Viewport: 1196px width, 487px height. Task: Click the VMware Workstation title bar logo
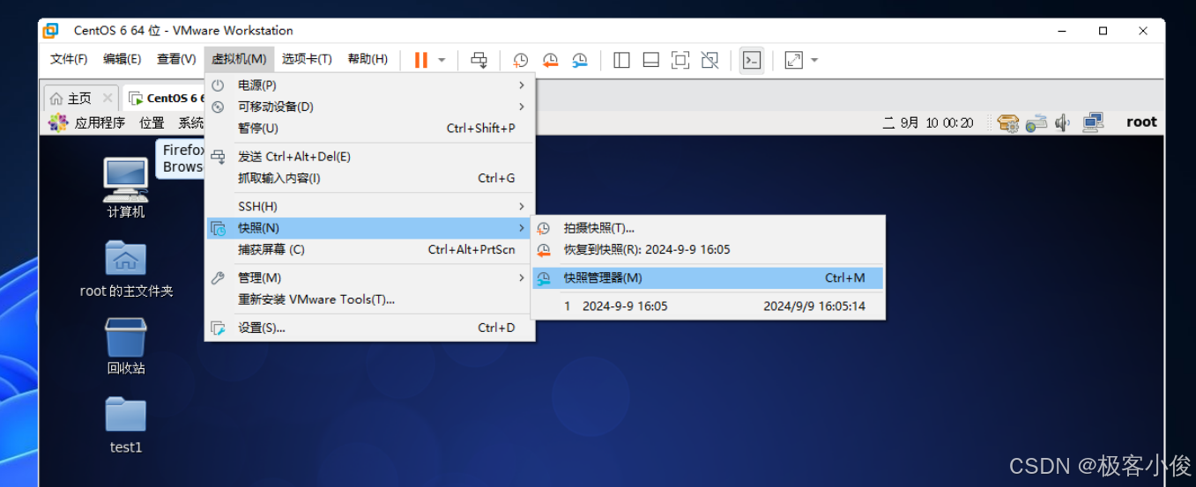click(51, 30)
